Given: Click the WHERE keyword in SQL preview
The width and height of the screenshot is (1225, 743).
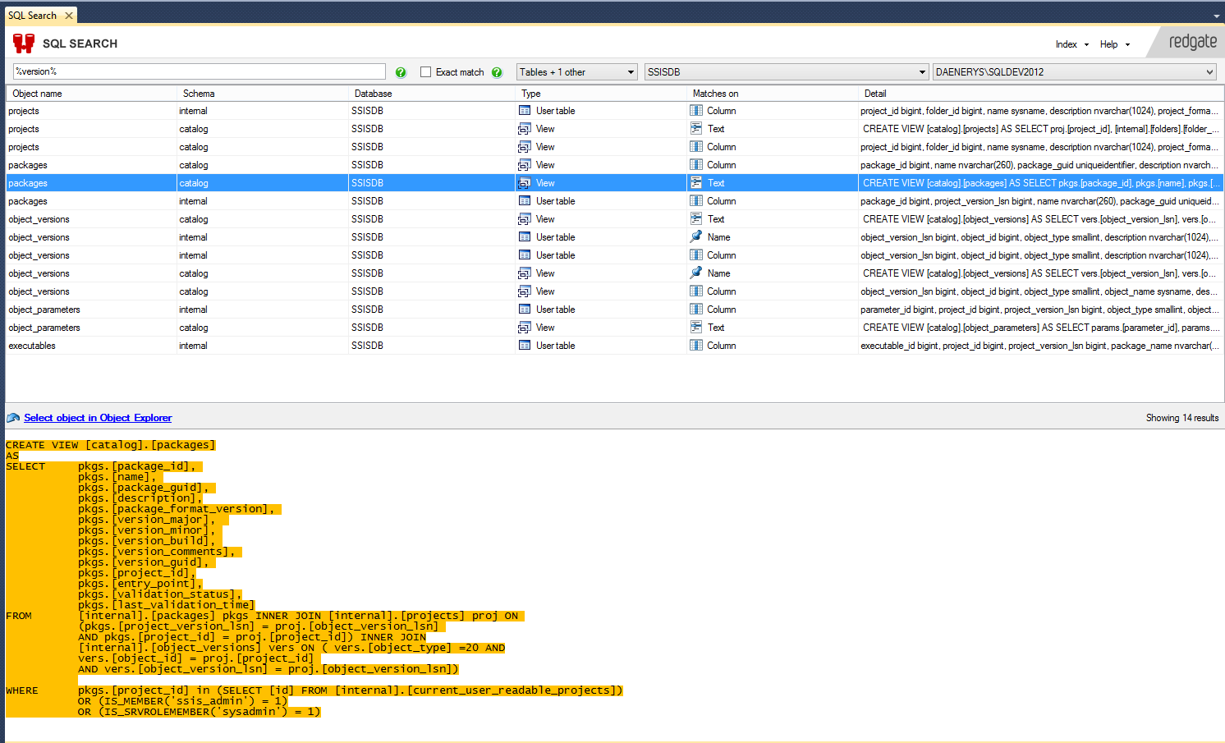Looking at the screenshot, I should tap(22, 690).
